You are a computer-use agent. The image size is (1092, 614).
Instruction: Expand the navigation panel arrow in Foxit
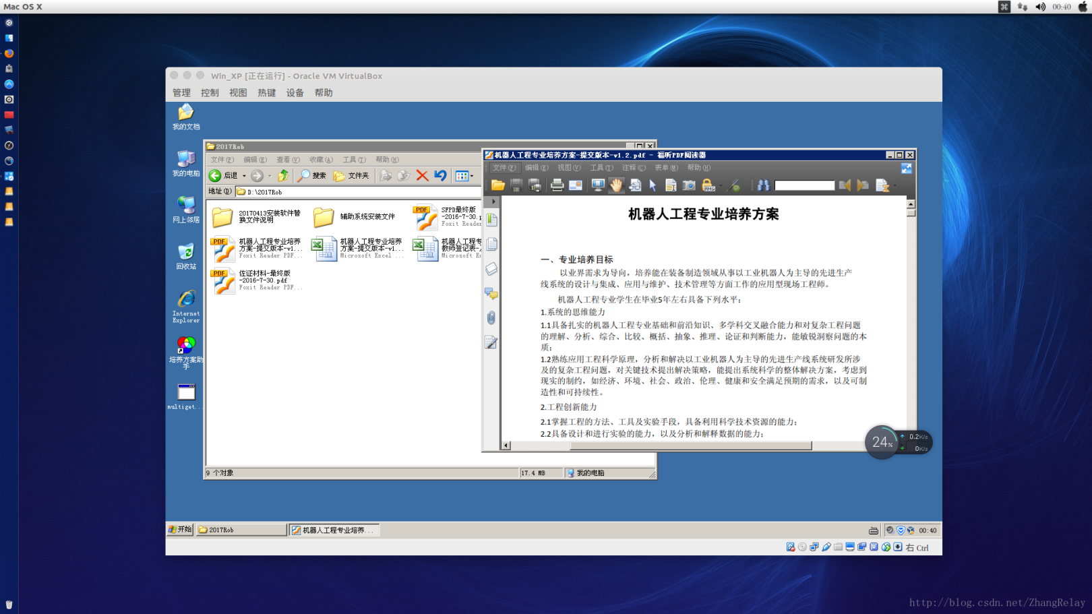(x=493, y=202)
